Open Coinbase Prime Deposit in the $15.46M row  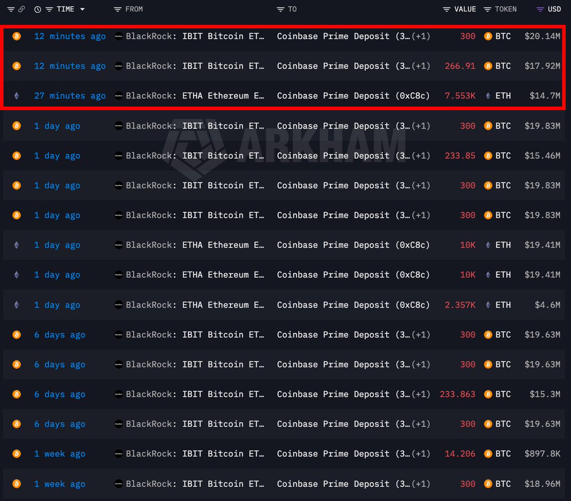(x=343, y=156)
